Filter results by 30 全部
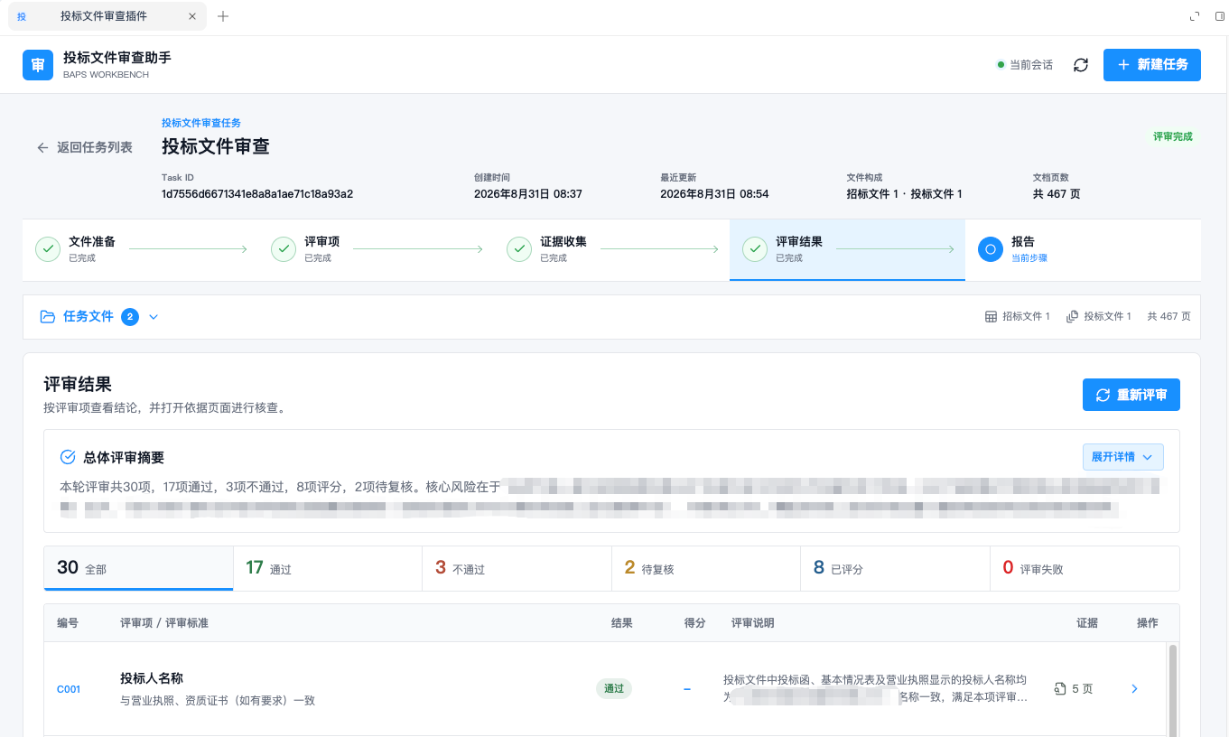 tap(138, 568)
